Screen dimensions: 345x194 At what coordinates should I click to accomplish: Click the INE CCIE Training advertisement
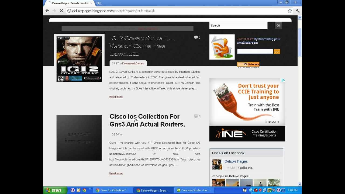pos(247,102)
